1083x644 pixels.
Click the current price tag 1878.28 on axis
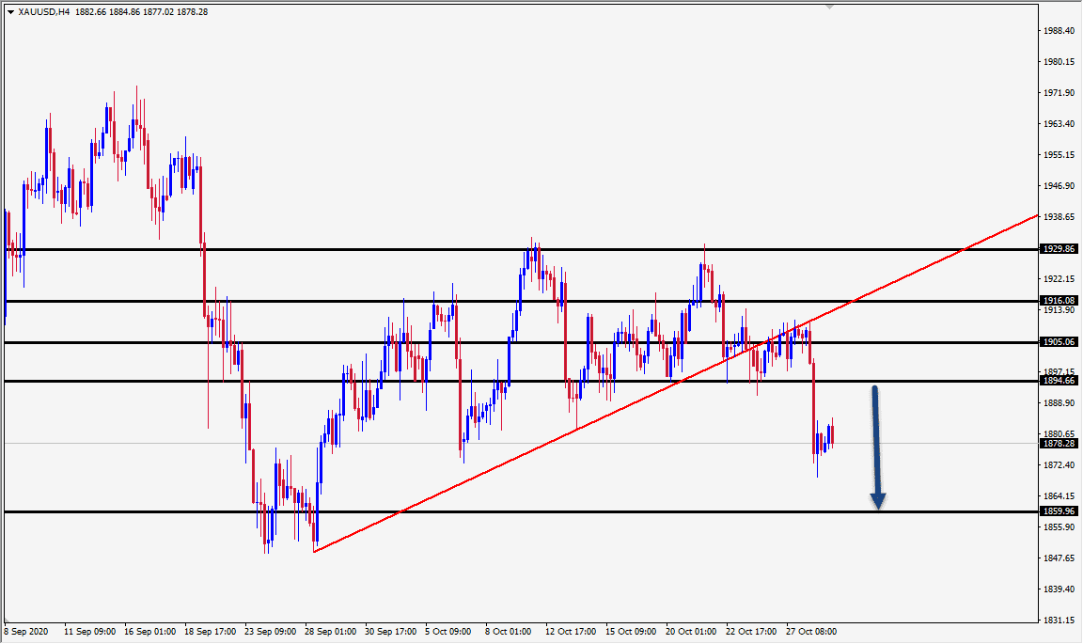[x=1059, y=444]
